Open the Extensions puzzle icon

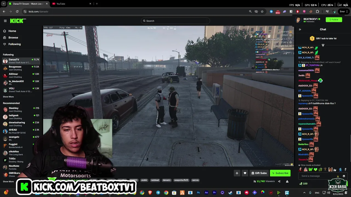point(318,11)
